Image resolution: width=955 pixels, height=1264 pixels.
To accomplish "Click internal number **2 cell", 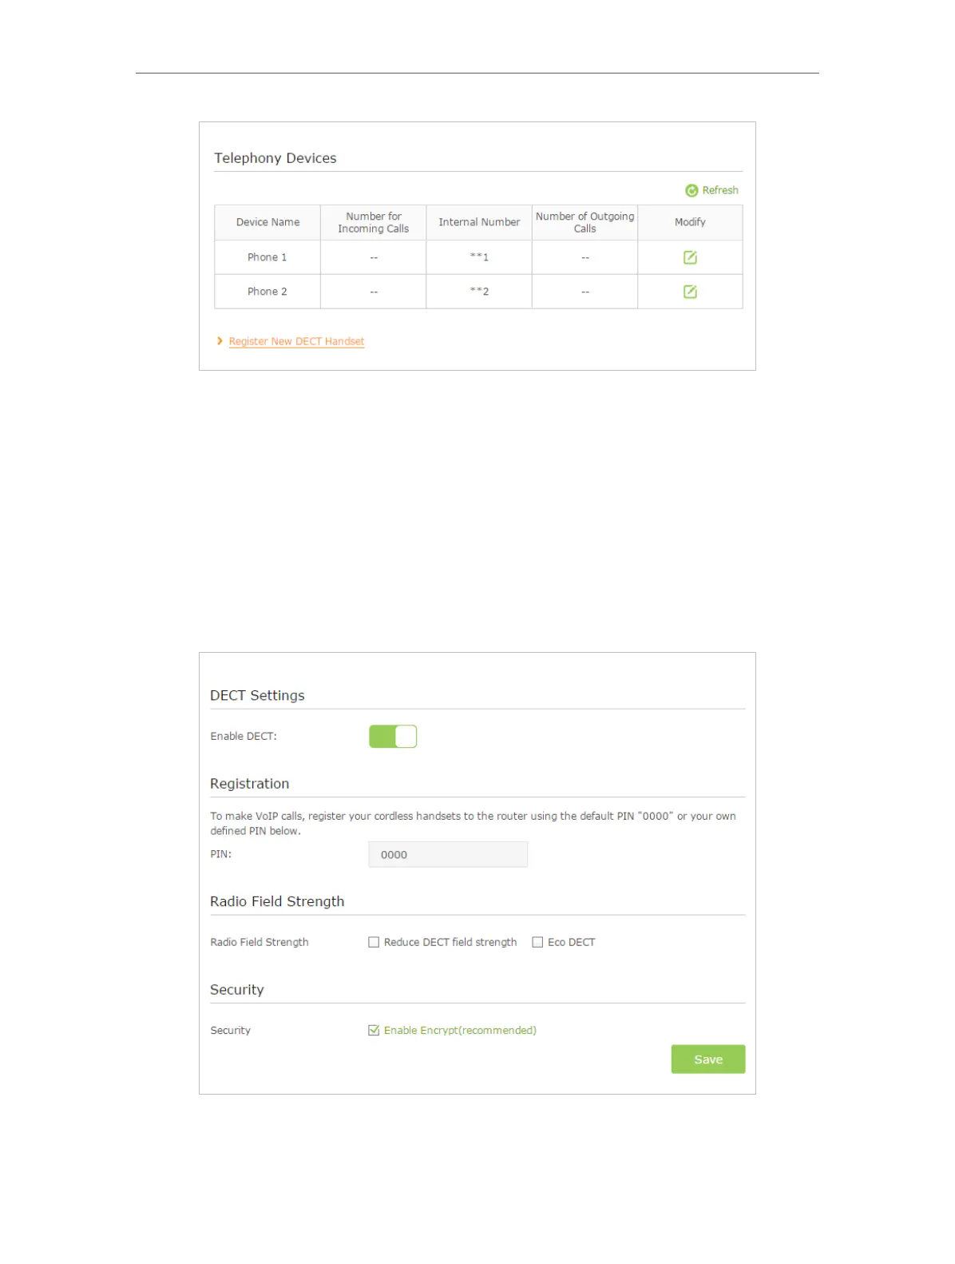I will pyautogui.click(x=479, y=292).
